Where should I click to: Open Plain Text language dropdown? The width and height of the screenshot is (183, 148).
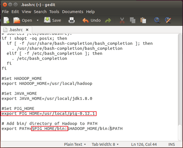(x=75, y=144)
